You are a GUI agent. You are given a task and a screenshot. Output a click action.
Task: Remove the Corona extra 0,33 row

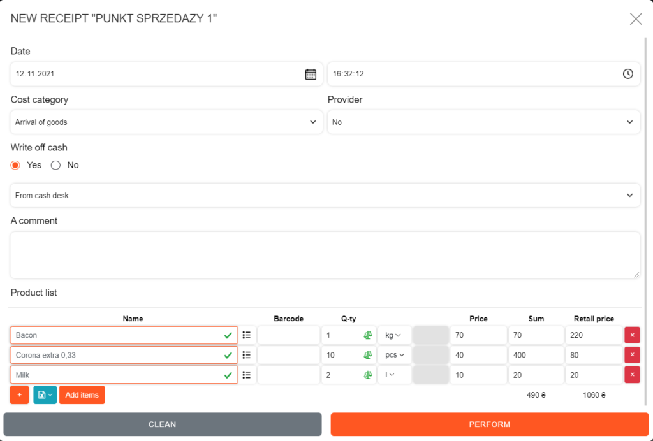pyautogui.click(x=632, y=355)
